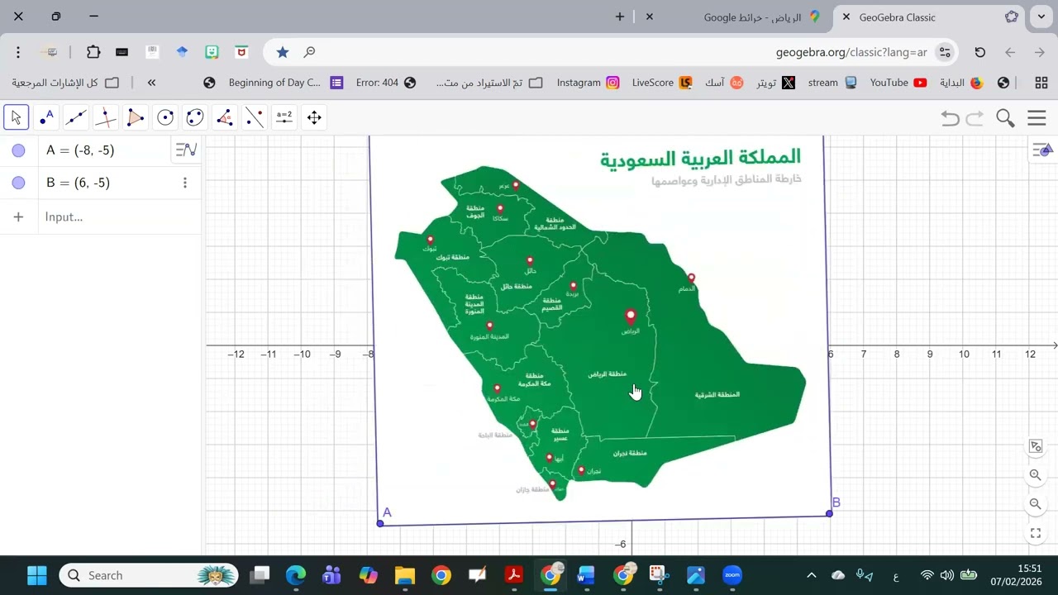Screen dimensions: 1058x595
Task: Expand hidden bookmarks chevron
Action: (x=151, y=83)
